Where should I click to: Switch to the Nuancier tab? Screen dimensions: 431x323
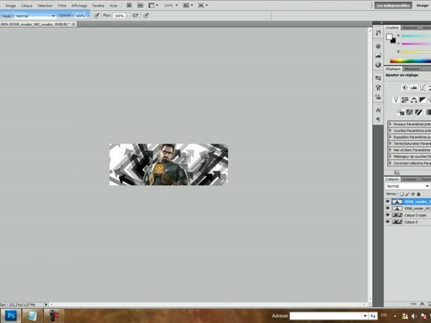[x=410, y=27]
